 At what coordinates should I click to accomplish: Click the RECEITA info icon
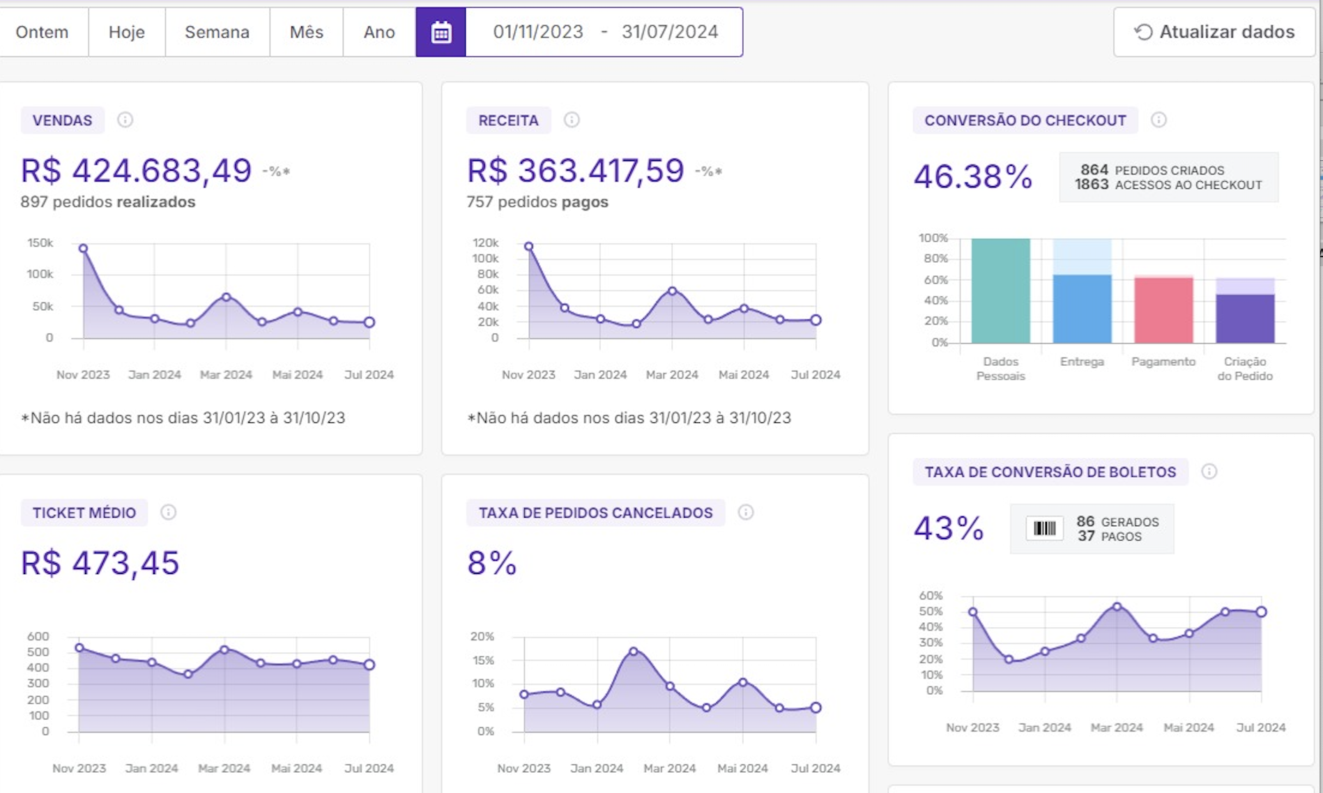point(572,119)
